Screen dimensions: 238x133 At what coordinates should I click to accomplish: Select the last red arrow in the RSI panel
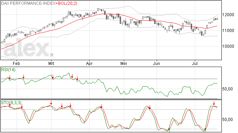coord(77,78)
